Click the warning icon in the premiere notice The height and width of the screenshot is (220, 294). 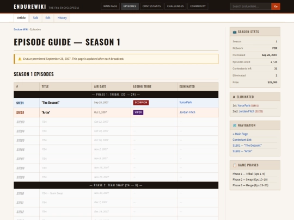(20, 59)
